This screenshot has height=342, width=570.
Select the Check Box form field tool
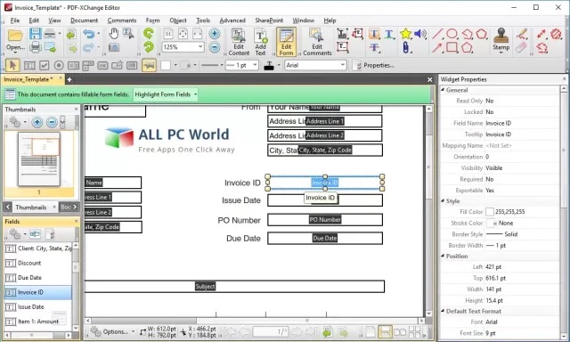click(44, 65)
